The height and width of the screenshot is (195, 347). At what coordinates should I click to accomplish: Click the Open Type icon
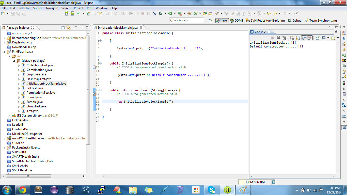[205, 13]
